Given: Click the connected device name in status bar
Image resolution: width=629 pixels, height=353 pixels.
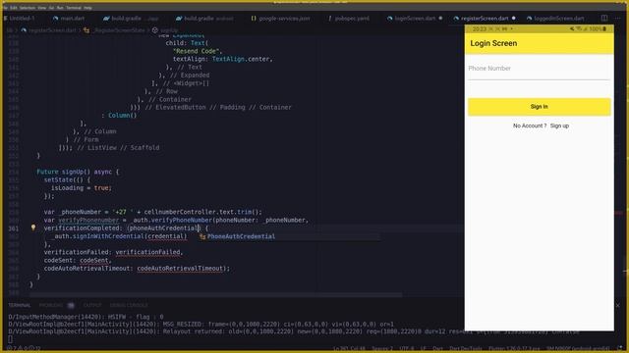Looking at the screenshot, I should 578,349.
